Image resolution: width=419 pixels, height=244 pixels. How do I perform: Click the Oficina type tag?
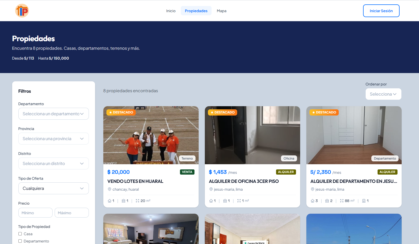coord(289,159)
